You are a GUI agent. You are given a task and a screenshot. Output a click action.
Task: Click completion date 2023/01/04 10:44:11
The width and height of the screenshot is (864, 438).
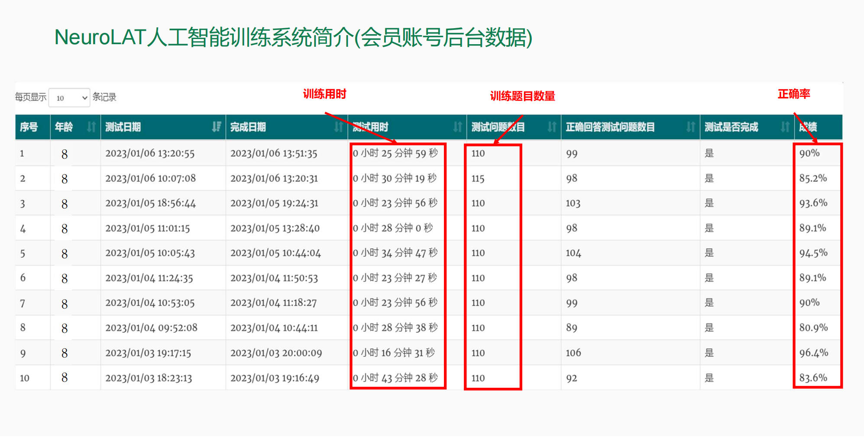click(274, 328)
